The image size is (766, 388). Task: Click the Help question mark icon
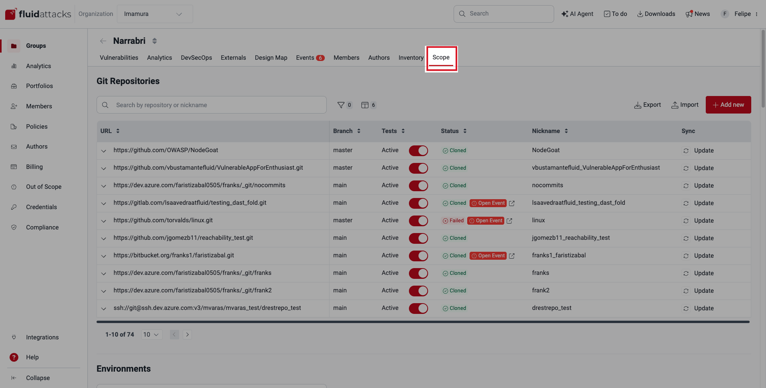pyautogui.click(x=14, y=357)
